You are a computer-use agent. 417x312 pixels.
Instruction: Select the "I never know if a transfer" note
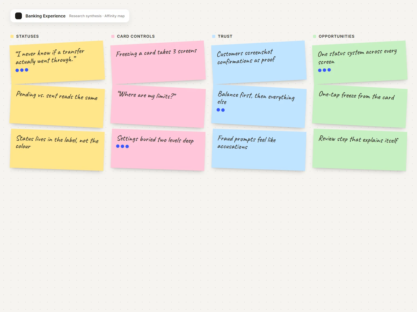(x=57, y=62)
